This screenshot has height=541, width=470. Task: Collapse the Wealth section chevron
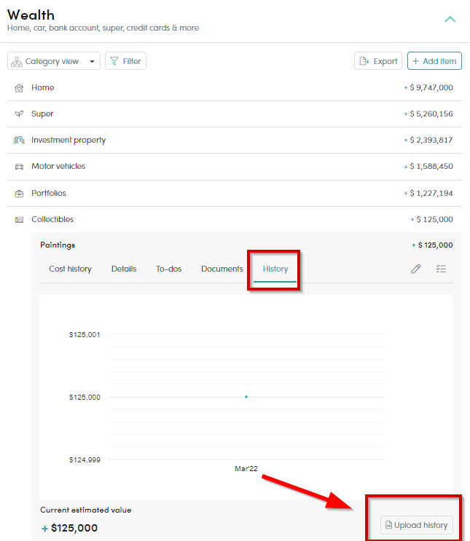(x=450, y=20)
